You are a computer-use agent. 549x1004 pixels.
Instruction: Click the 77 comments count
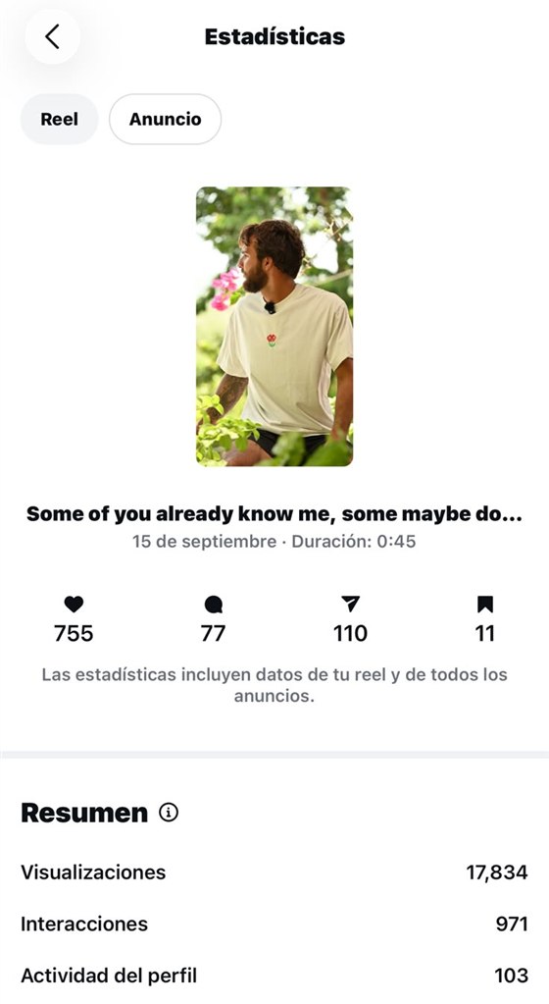point(213,633)
